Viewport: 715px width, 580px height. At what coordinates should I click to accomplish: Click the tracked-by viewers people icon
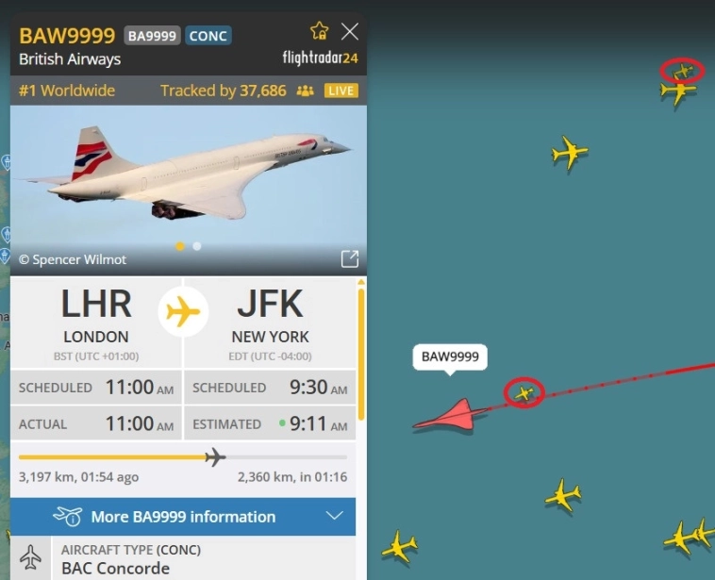305,91
